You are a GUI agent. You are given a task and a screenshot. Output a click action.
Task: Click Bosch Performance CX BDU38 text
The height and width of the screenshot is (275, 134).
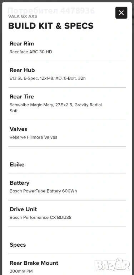[41, 217]
